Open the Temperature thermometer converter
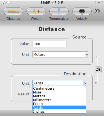The width and height of the screenshot is (104, 116). point(59,11)
